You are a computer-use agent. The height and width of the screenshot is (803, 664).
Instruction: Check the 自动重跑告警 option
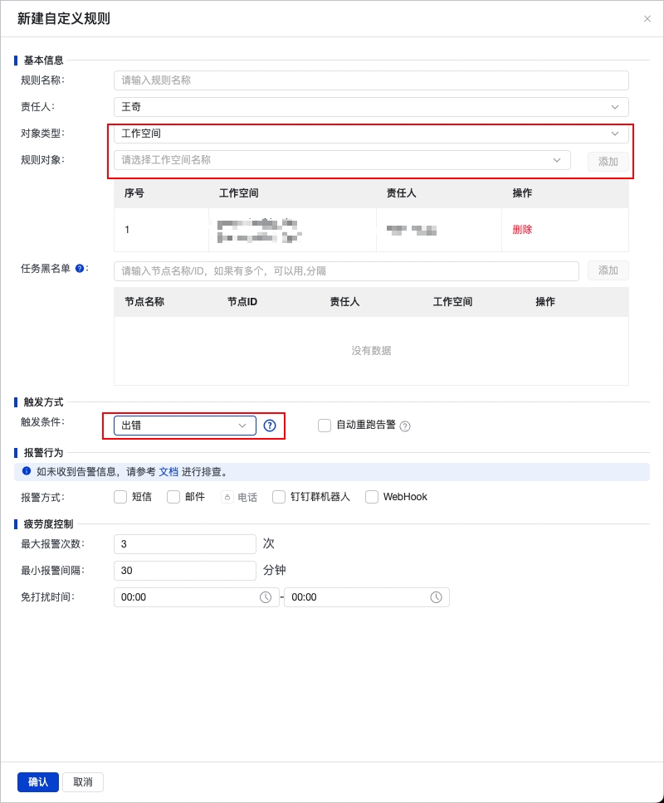[324, 426]
